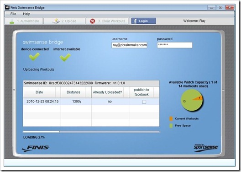Click the LOADING 27% text
Screen dimensions: 241x172
tap(34, 137)
